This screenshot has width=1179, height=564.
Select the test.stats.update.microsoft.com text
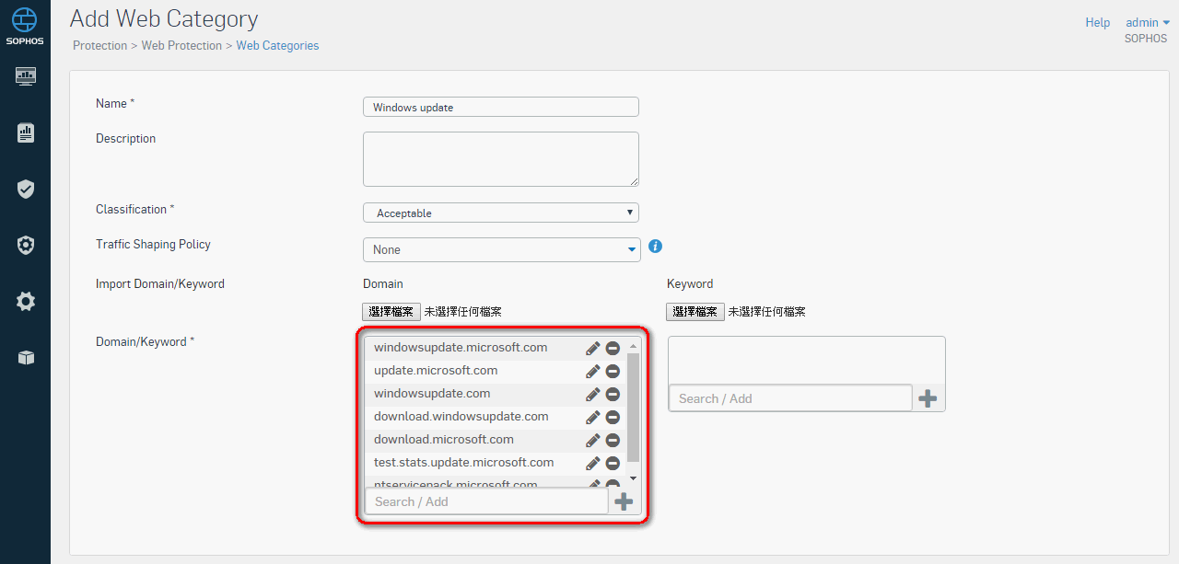pyautogui.click(x=464, y=463)
